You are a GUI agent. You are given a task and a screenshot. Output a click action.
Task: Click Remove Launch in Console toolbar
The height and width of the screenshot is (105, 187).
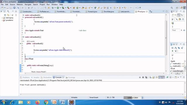(143, 77)
